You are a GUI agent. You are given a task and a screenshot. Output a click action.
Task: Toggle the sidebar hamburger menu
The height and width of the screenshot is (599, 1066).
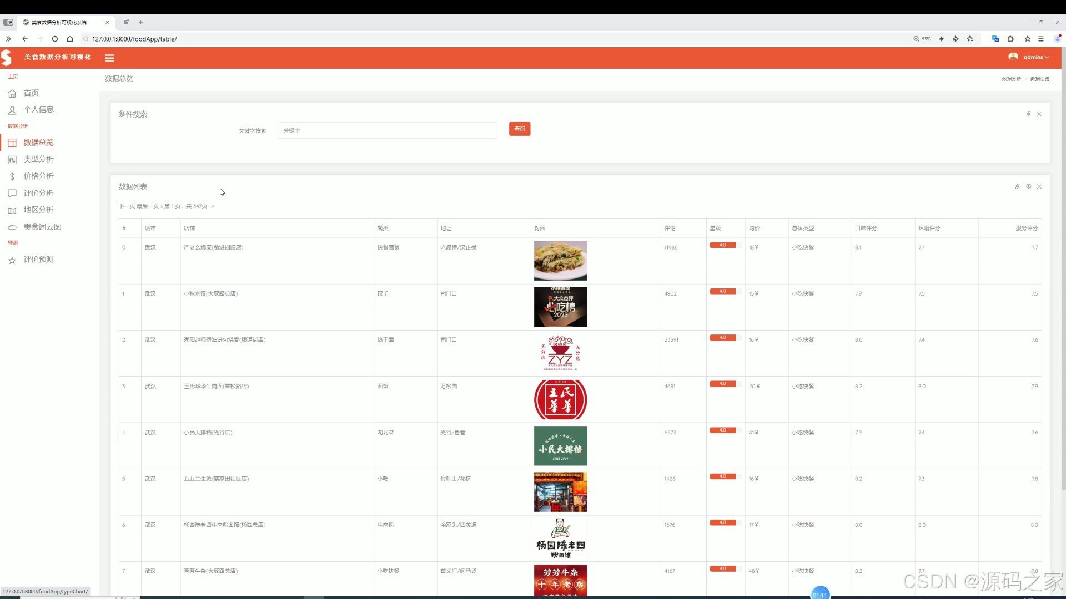[x=109, y=58]
